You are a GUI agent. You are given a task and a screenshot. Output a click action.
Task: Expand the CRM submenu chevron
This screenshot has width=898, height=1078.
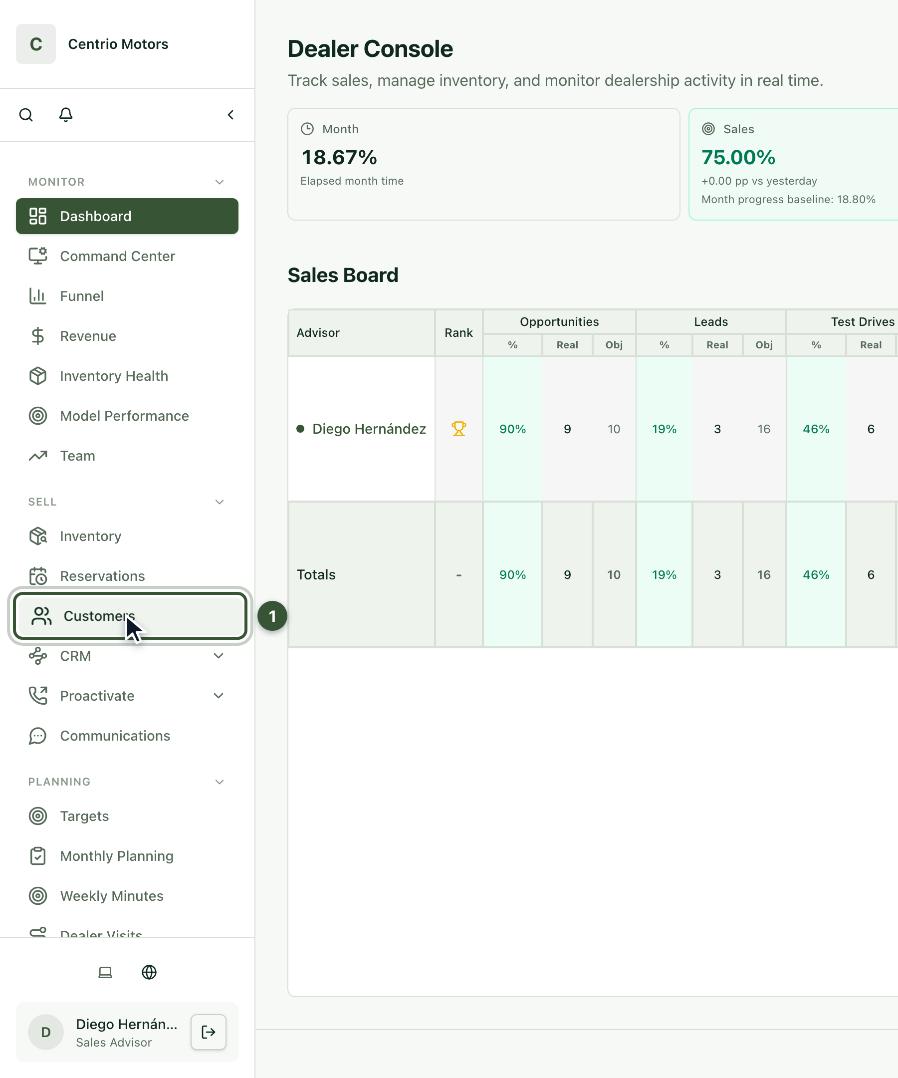click(x=219, y=656)
